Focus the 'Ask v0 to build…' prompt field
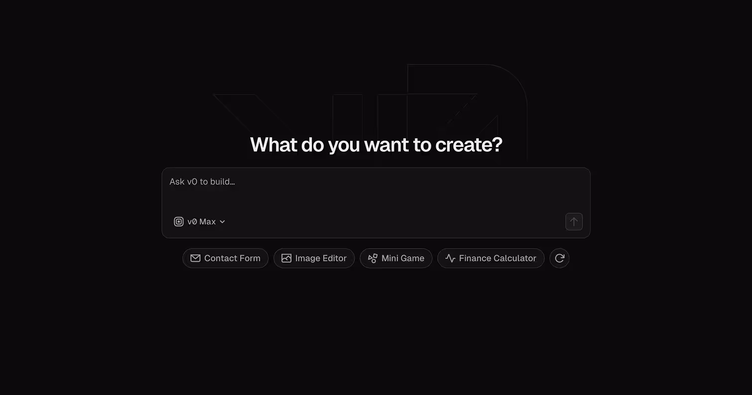Screen dimensions: 752x395 (376, 189)
